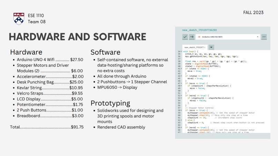Click the 'FALL 2023' label

click(254, 13)
